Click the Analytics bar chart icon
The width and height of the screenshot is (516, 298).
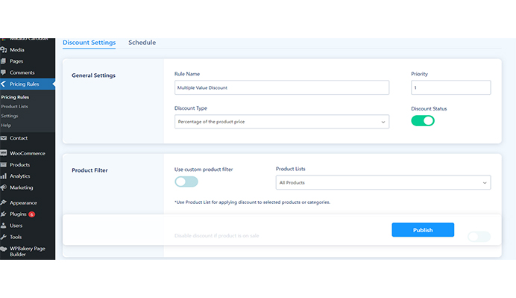click(x=4, y=176)
